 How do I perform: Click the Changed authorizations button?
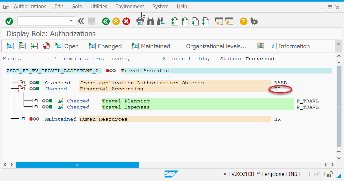[x=105, y=46]
